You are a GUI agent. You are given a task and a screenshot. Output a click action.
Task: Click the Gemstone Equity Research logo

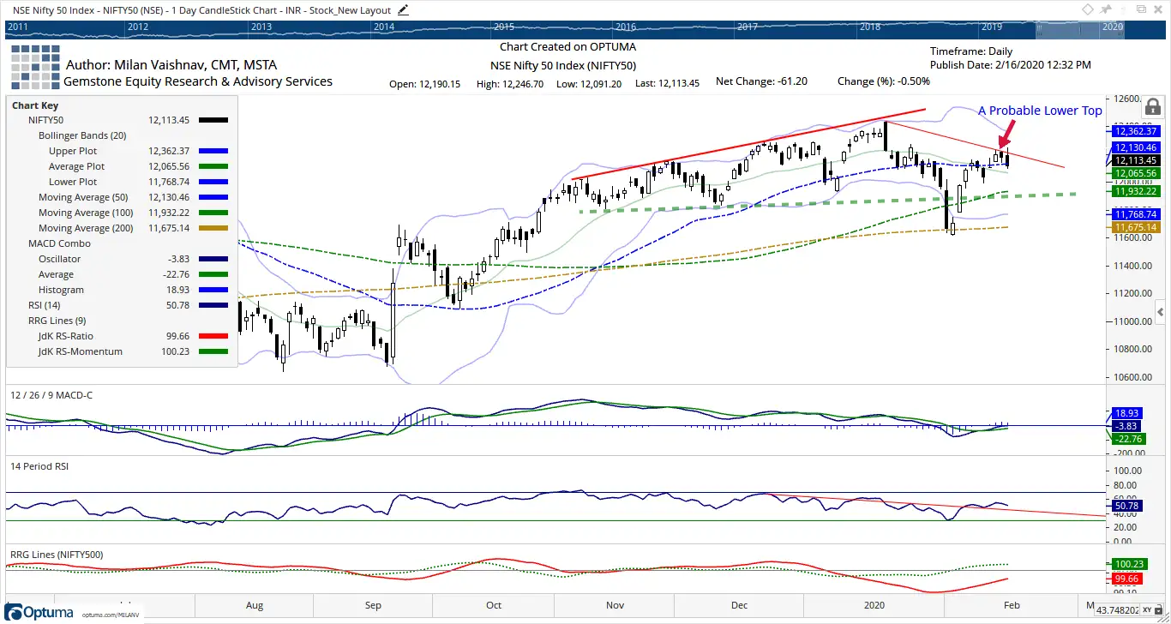(34, 69)
